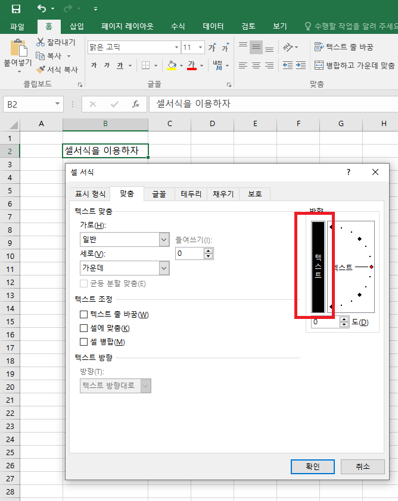This screenshot has width=398, height=501.
Task: Open the font size 11 dropdown
Action: 201,48
